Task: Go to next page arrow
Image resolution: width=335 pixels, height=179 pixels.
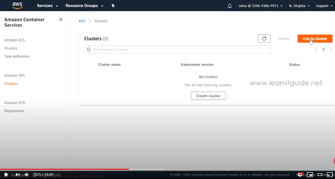Action: 331,50
